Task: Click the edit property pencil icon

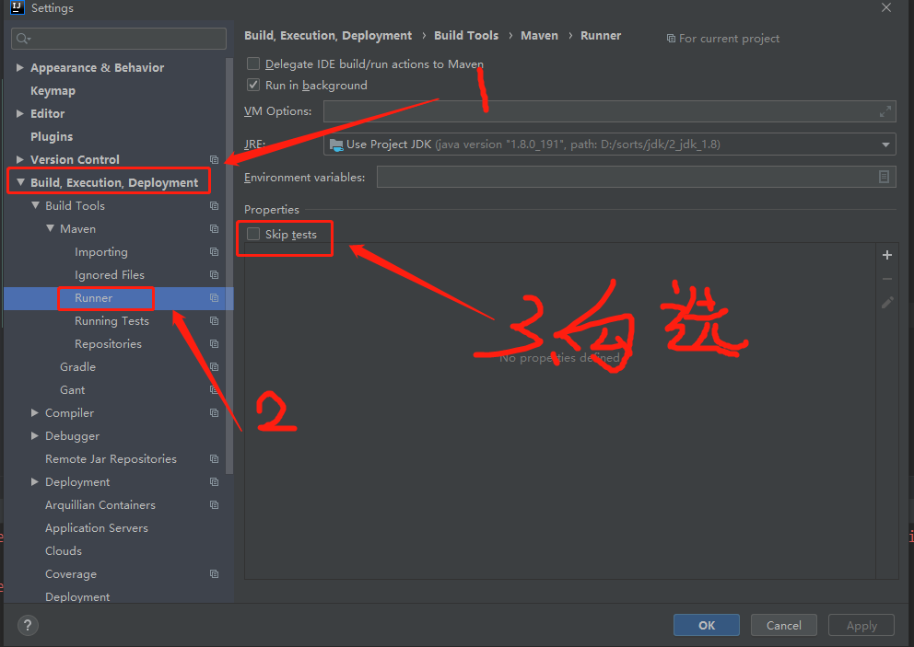Action: coord(887,302)
